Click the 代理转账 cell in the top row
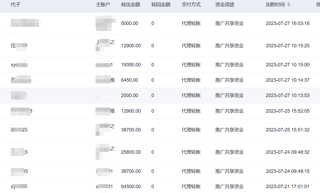This screenshot has width=320, height=193. coord(191,23)
